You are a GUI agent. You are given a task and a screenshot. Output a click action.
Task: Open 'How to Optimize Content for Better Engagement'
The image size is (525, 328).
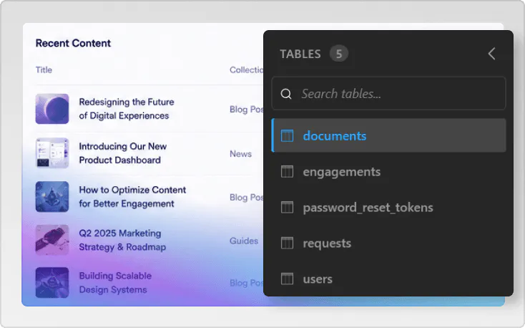pyautogui.click(x=132, y=197)
